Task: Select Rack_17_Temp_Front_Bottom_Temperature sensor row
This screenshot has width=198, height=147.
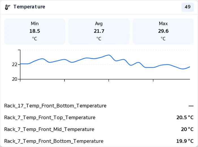Action: (x=99, y=106)
